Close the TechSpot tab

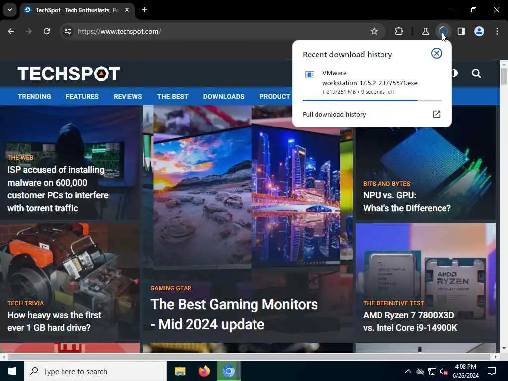127,10
